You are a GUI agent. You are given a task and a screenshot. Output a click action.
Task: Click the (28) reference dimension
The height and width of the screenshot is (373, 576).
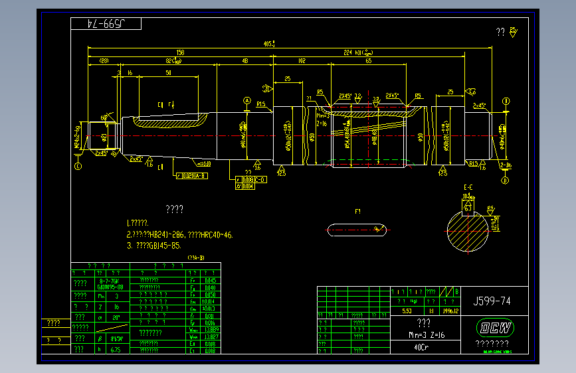pos(104,60)
